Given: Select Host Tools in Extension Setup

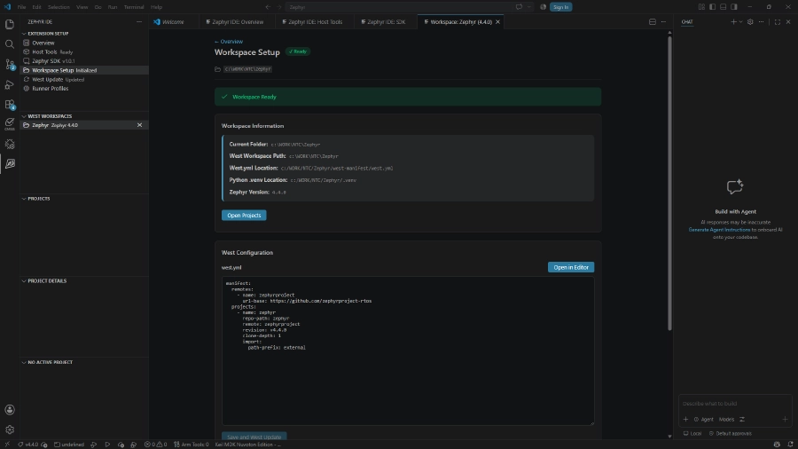Looking at the screenshot, I should (84, 52).
